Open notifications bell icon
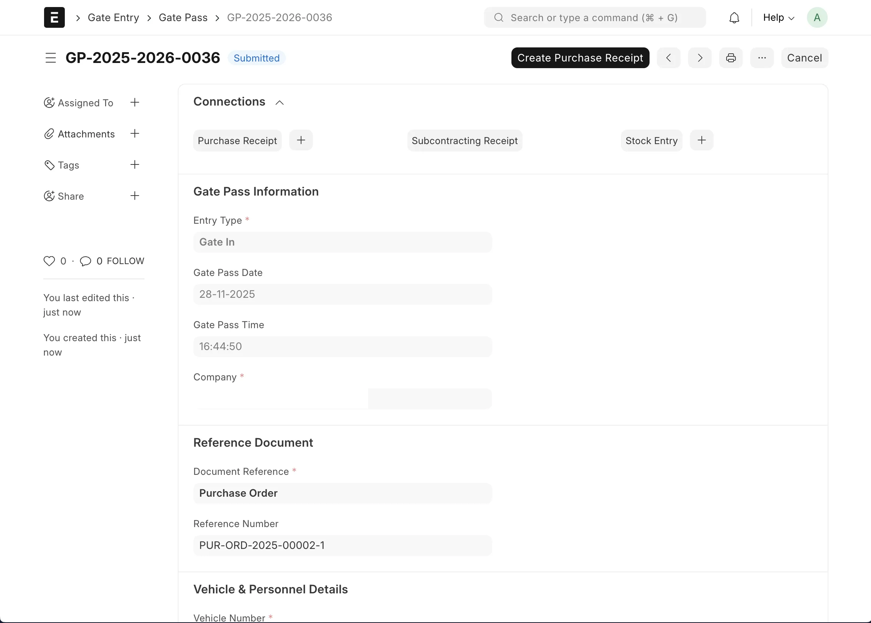The image size is (871, 623). [x=734, y=18]
